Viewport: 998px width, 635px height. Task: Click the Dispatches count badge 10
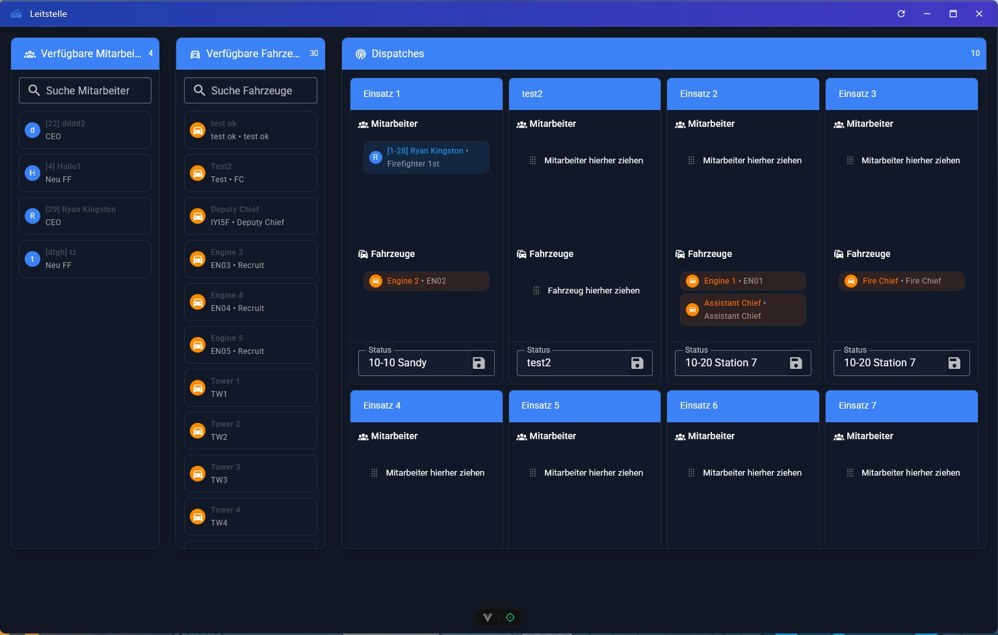click(975, 53)
